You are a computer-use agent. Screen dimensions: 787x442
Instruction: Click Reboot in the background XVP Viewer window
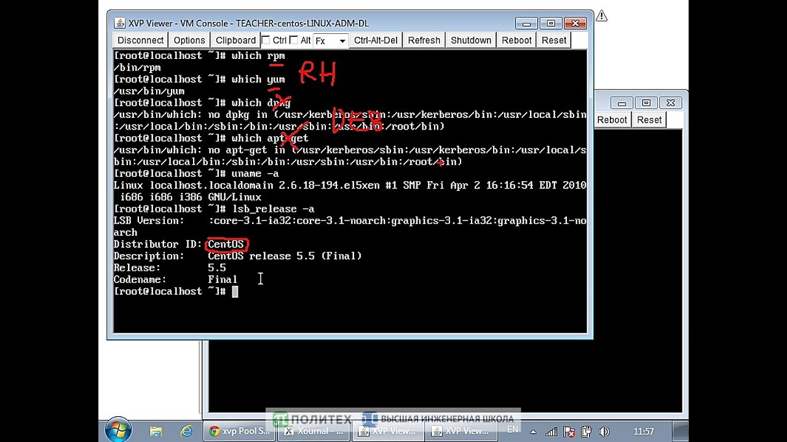coord(612,120)
